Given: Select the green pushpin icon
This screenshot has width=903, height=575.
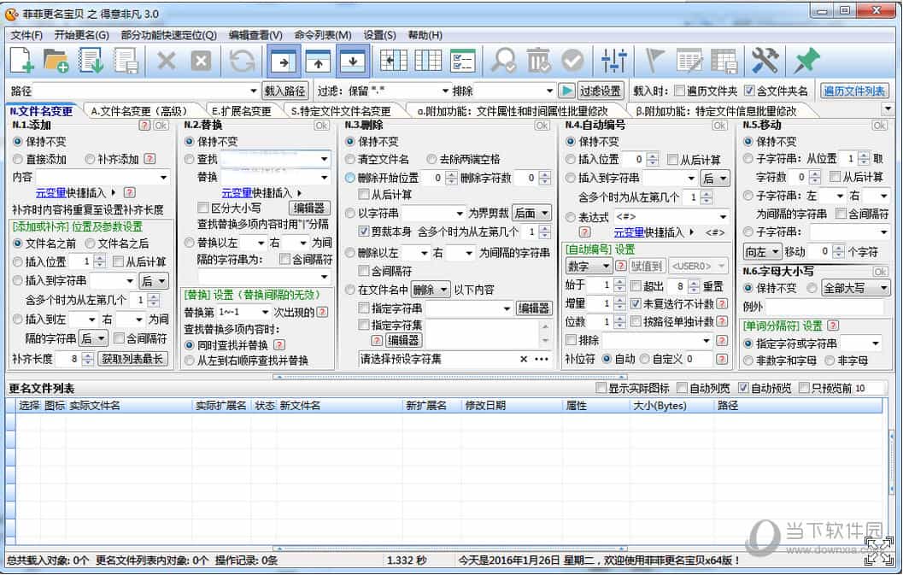Looking at the screenshot, I should tap(804, 62).
